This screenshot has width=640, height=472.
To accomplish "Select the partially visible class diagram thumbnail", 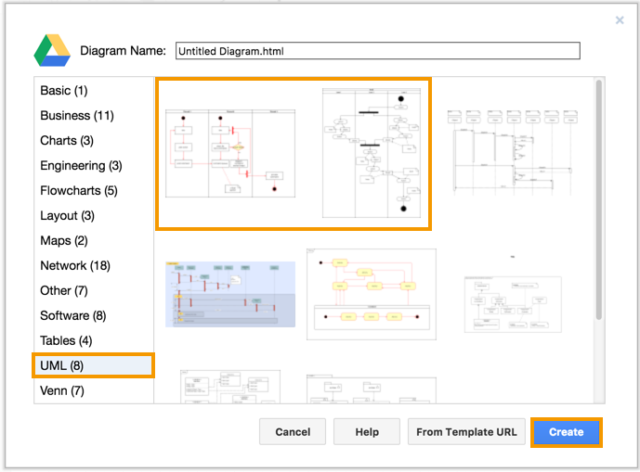I will click(x=230, y=387).
